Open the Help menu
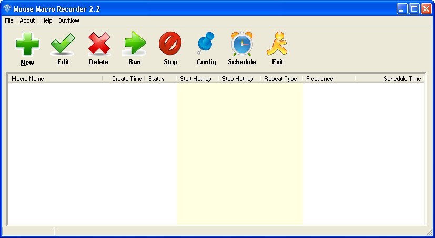This screenshot has height=238, width=435. tap(47, 20)
